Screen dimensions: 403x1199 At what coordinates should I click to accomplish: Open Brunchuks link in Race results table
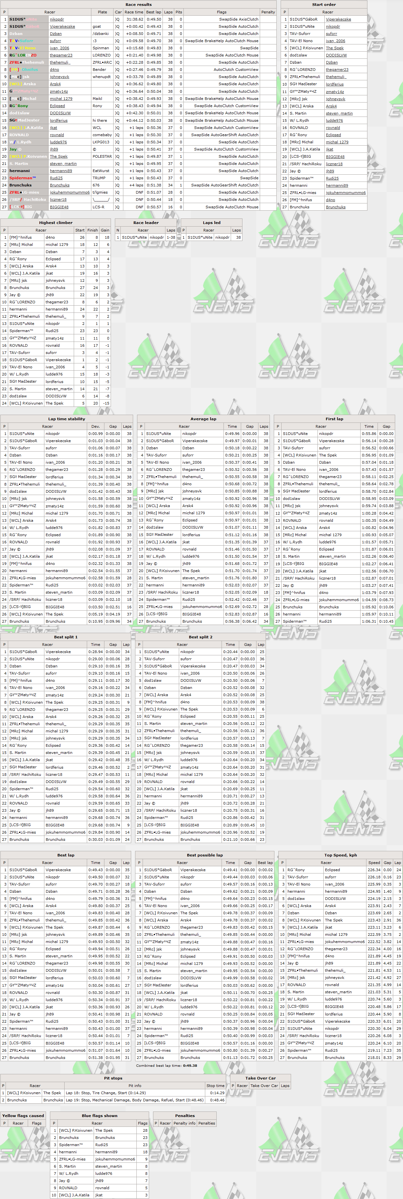point(60,185)
